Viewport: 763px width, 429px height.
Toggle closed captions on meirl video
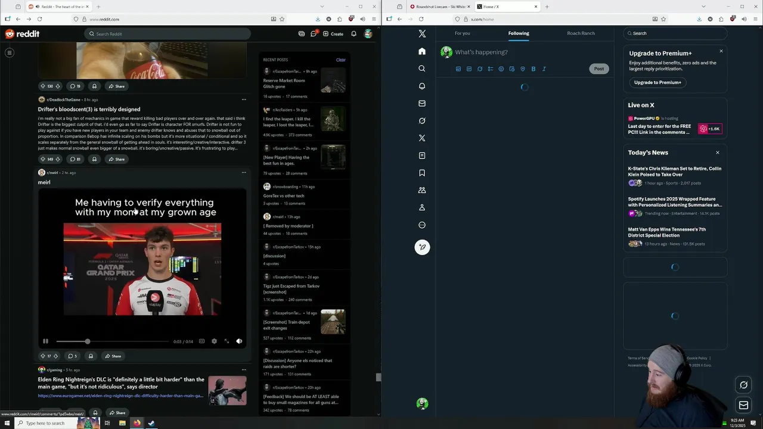click(201, 341)
